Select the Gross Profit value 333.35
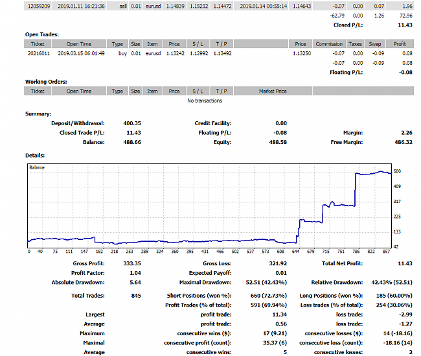This screenshot has width=421, height=356. (132, 264)
